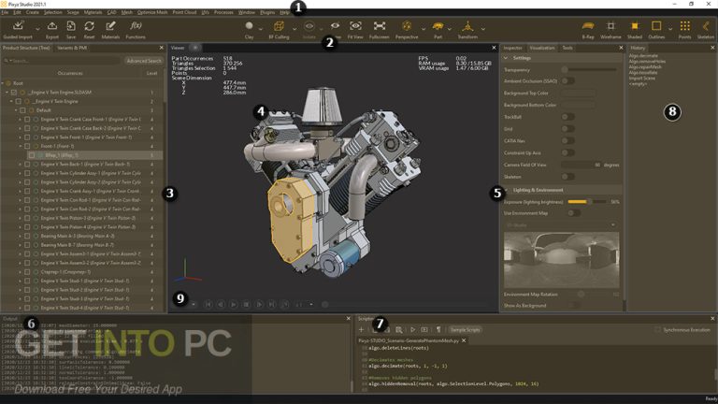The width and height of the screenshot is (718, 404).
Task: Click the Guided Import toolbar icon
Action: point(18,28)
